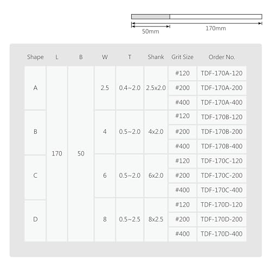
Task: Click the Order No. column header
Action: click(x=222, y=57)
